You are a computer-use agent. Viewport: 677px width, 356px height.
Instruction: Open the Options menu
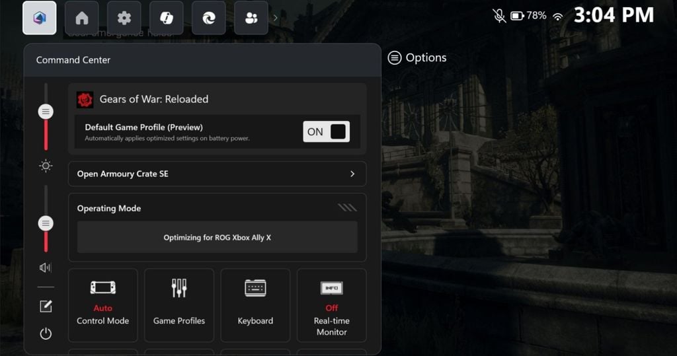(x=417, y=58)
